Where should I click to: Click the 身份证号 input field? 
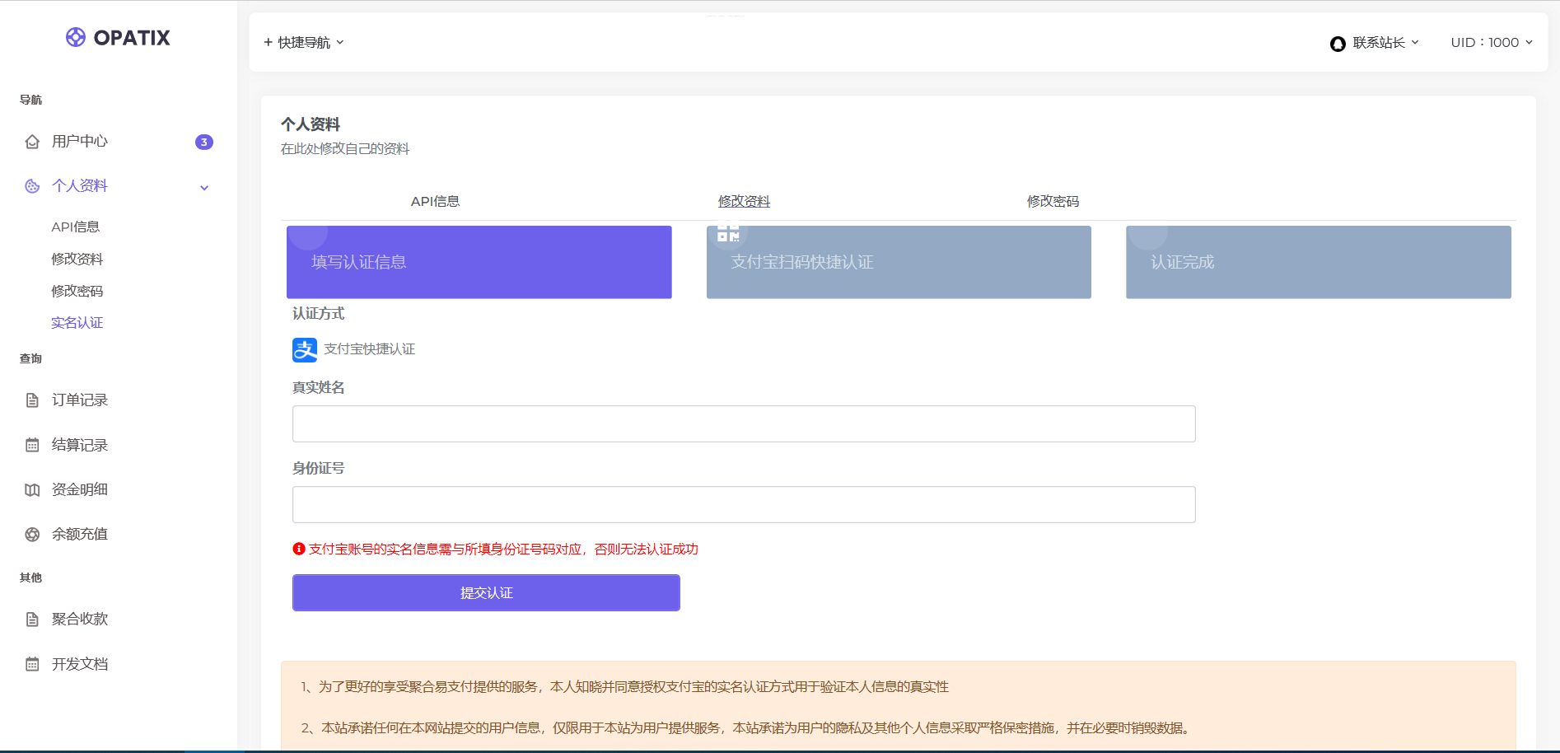click(743, 504)
